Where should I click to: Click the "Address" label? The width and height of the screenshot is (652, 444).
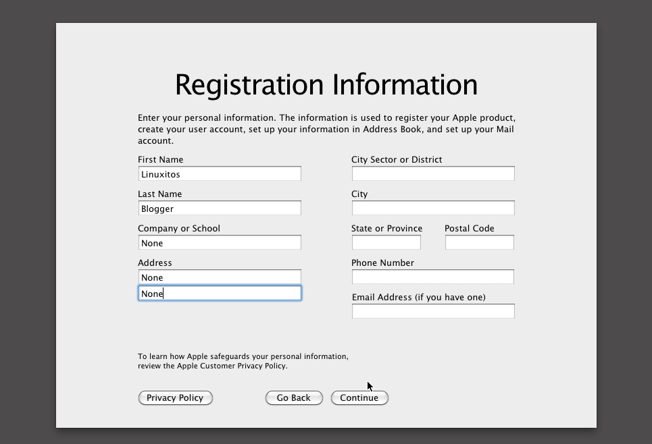pos(155,263)
